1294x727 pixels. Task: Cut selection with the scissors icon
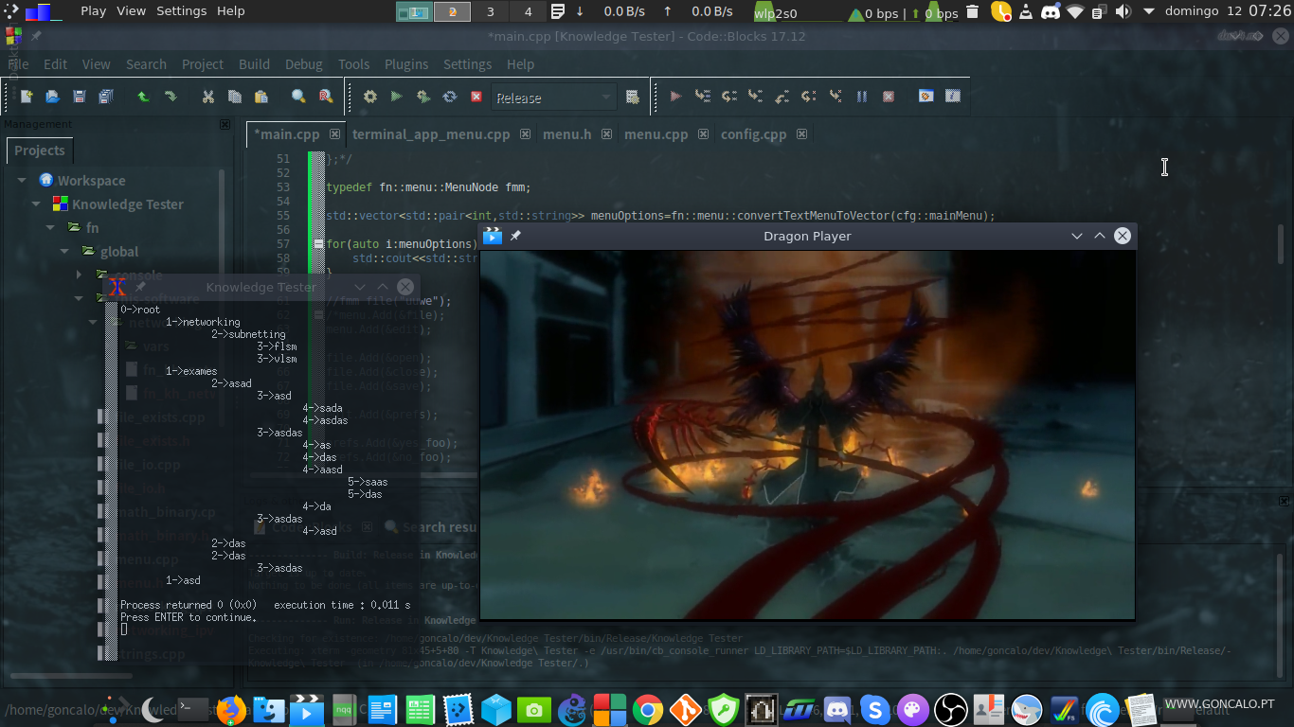tap(208, 97)
